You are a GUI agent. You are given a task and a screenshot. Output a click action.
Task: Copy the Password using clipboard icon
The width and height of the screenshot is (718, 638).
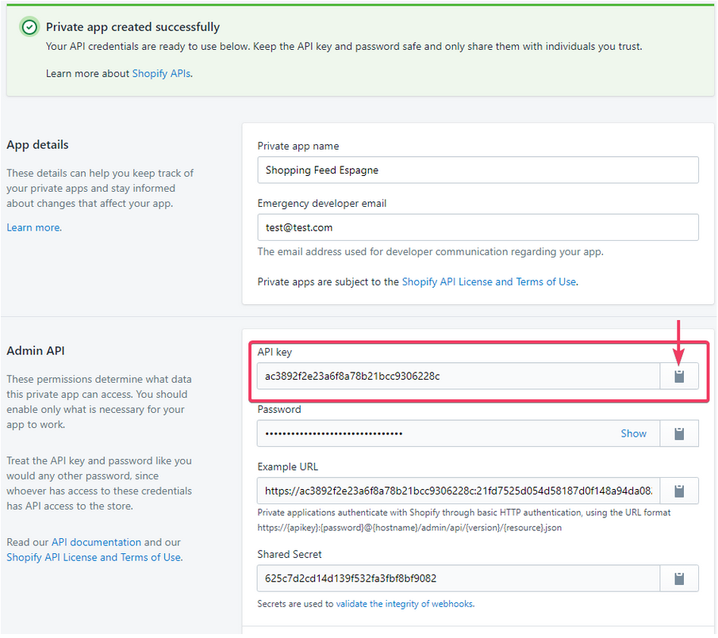pyautogui.click(x=679, y=434)
